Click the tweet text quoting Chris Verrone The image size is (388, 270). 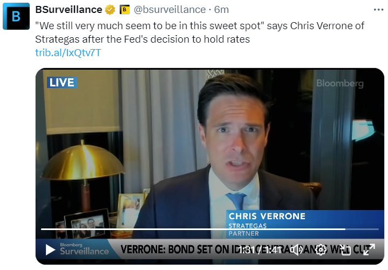pyautogui.click(x=200, y=32)
